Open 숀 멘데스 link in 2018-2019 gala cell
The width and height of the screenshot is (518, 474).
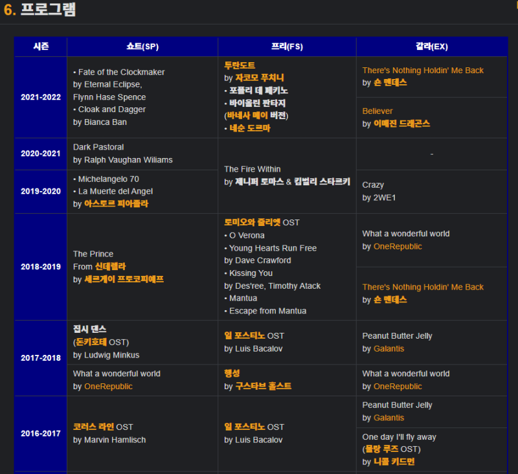click(390, 300)
